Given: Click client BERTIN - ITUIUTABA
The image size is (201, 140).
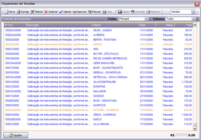Looking at the screenshot, I should coord(105,40).
